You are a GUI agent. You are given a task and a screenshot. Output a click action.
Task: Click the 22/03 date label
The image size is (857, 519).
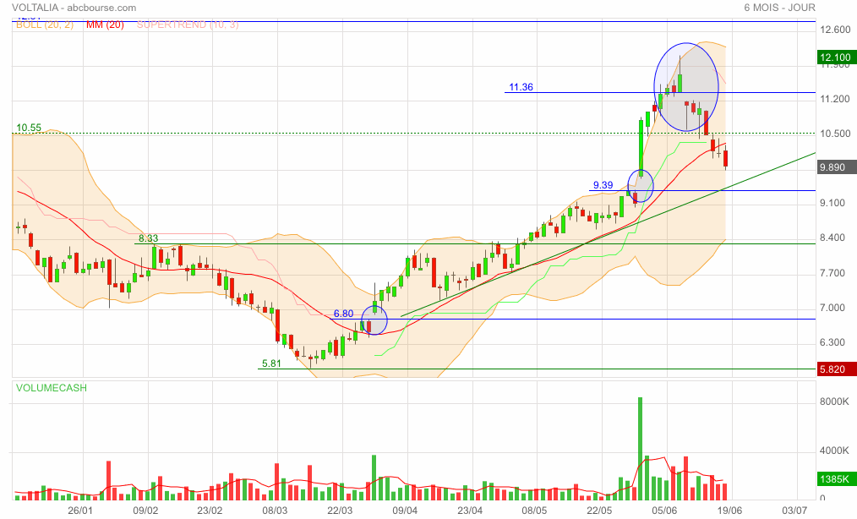pyautogui.click(x=340, y=511)
